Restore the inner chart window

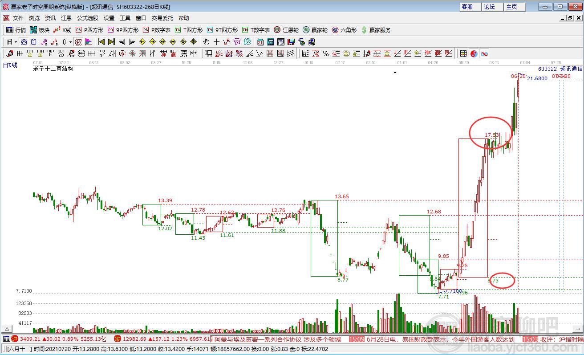pos(570,18)
